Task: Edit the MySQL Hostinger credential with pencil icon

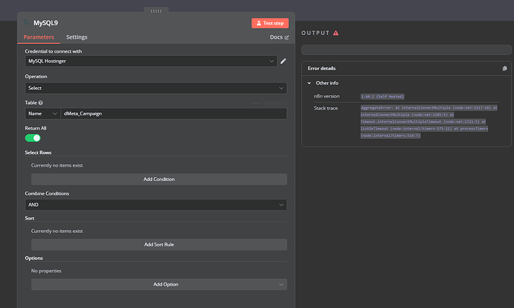Action: (283, 61)
